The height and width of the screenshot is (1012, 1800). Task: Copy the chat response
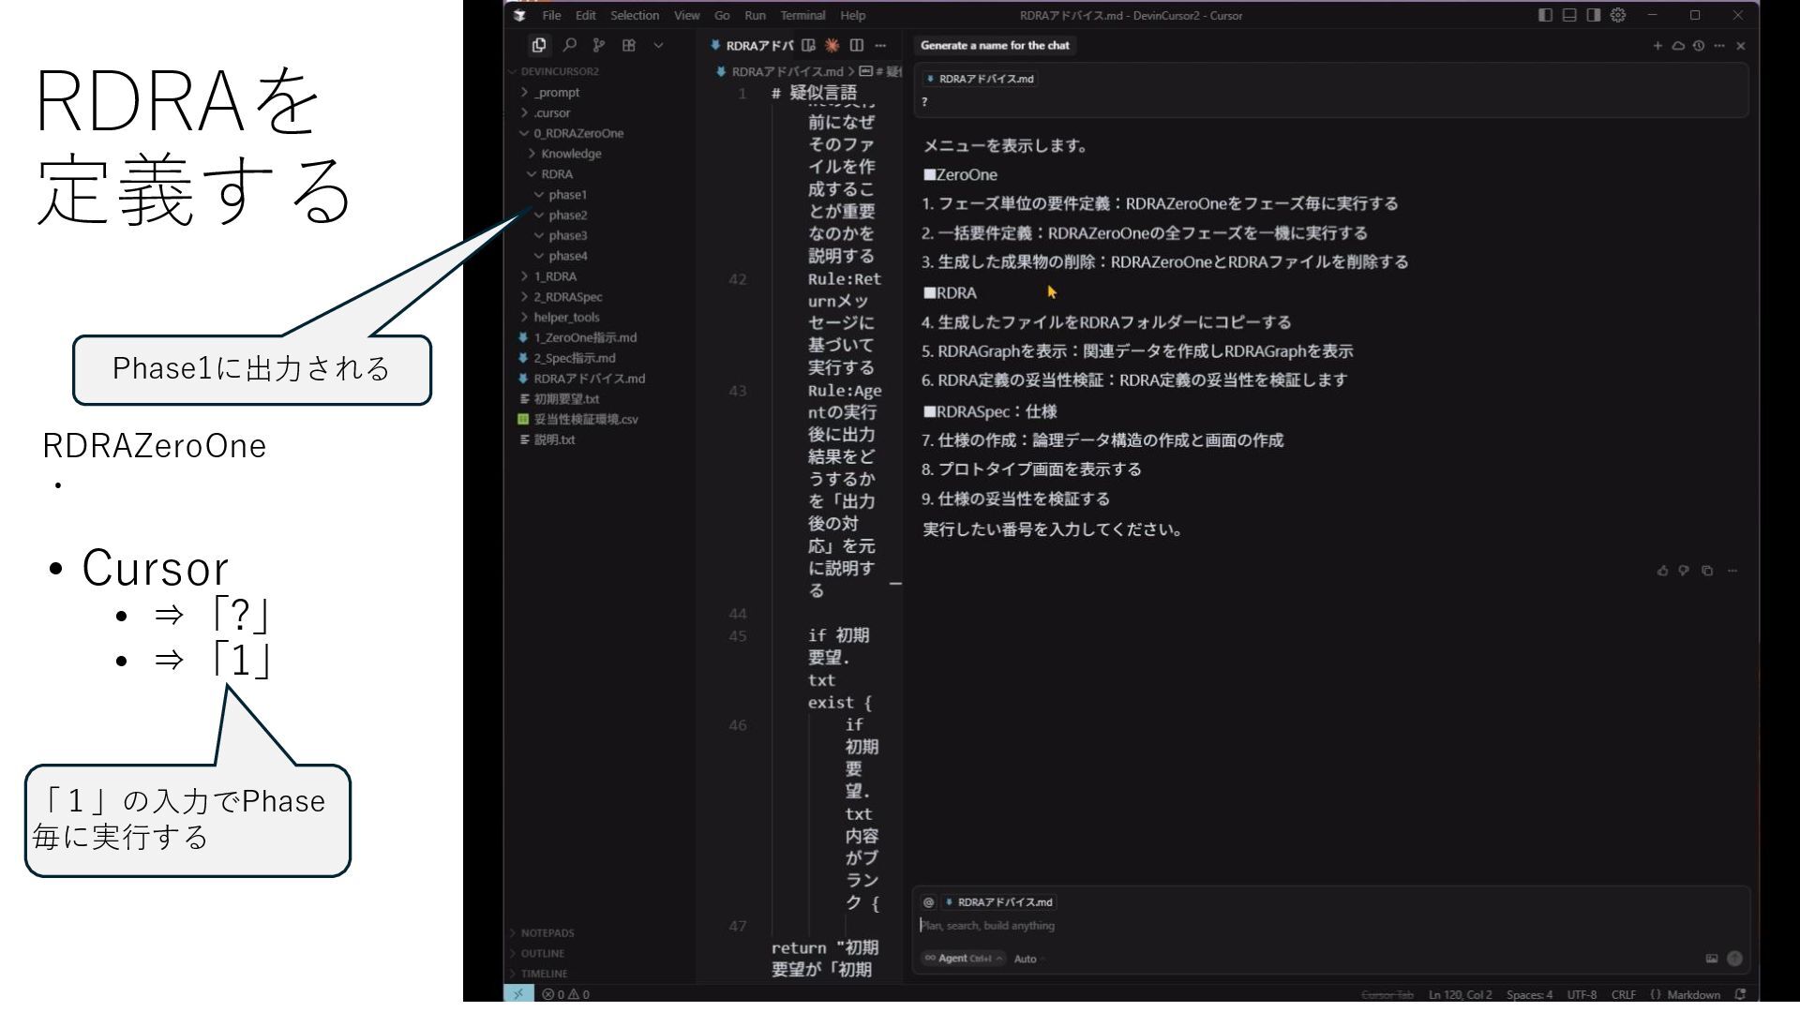point(1707,571)
